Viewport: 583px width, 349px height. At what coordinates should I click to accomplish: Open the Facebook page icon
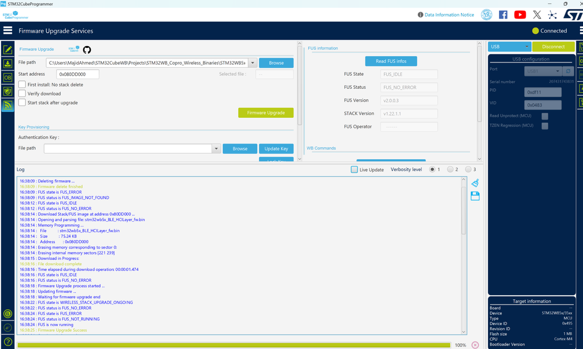click(x=503, y=15)
